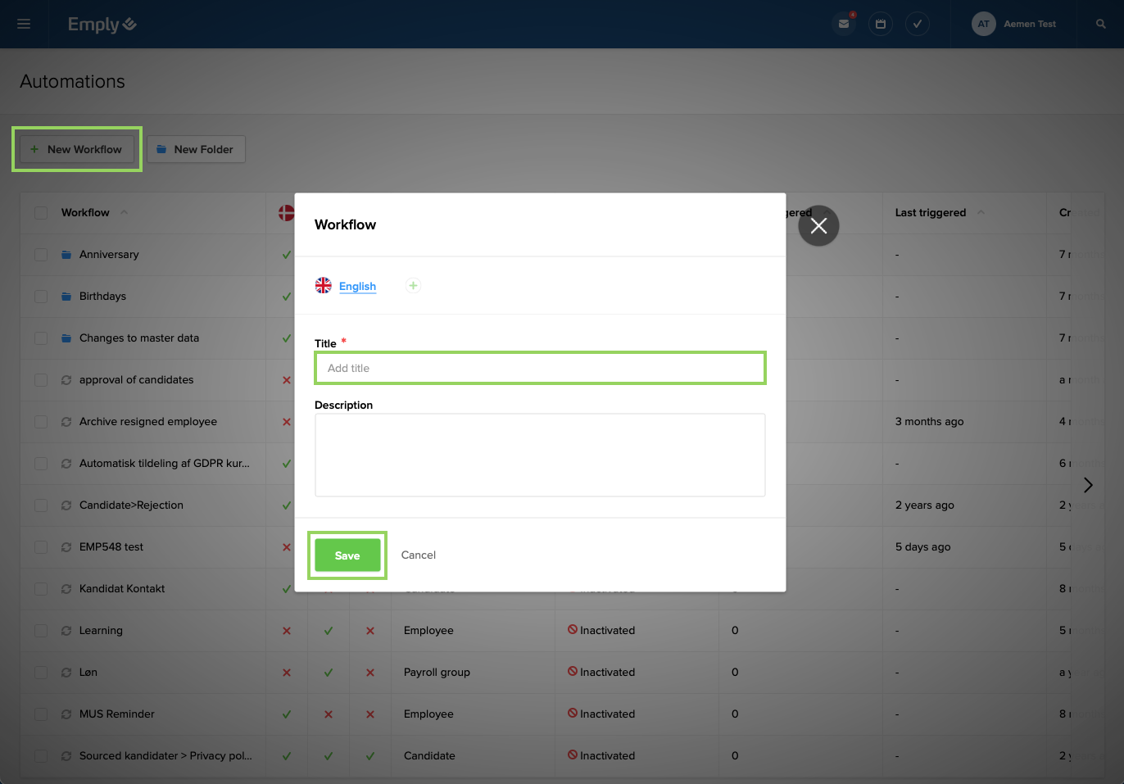Add a language with the plus icon
This screenshot has height=784, width=1124.
pos(414,286)
